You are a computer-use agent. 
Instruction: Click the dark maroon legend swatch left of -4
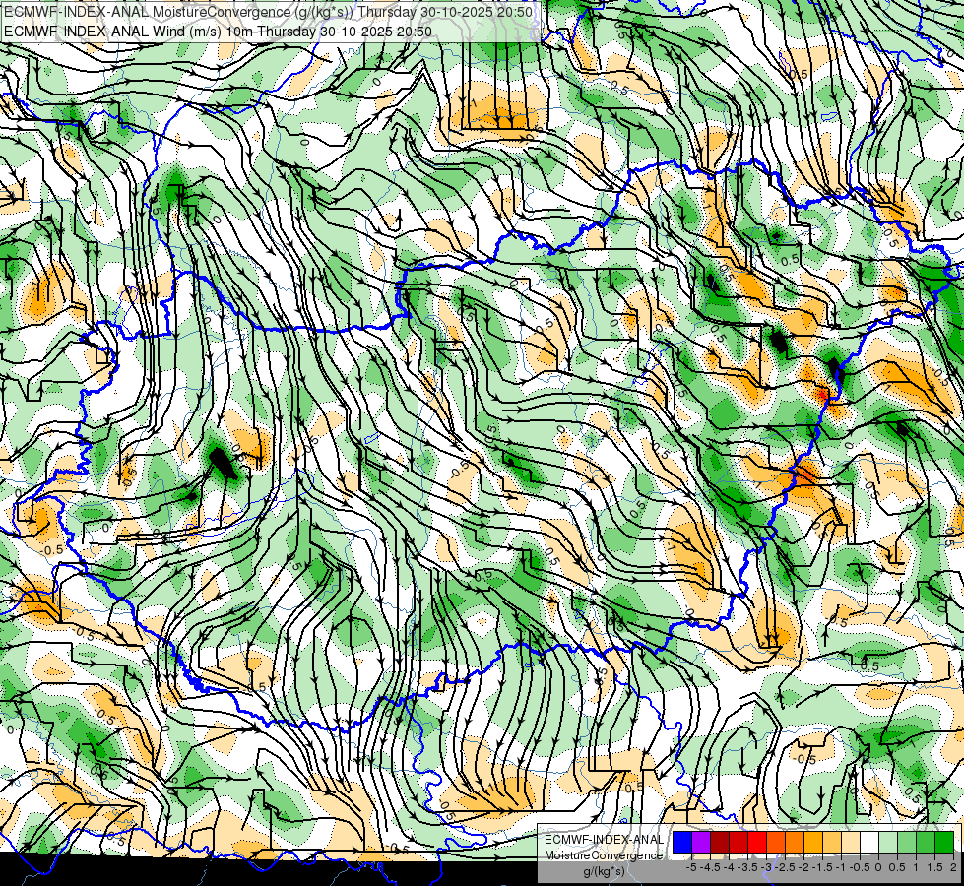tap(720, 842)
